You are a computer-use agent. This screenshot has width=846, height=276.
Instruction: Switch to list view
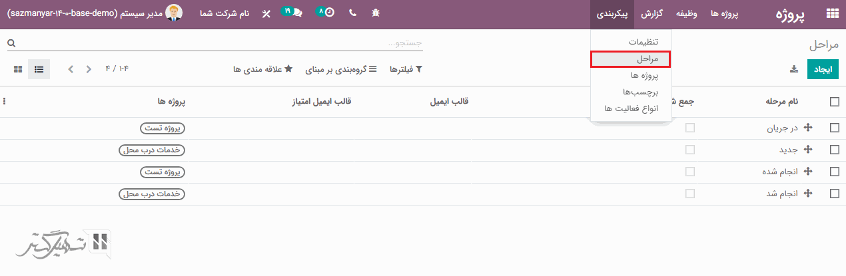[39, 69]
